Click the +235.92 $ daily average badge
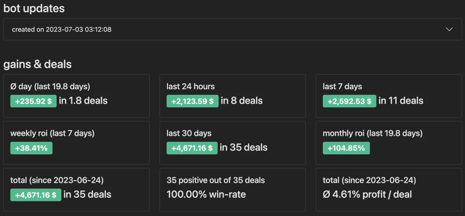This screenshot has height=216, width=465. pyautogui.click(x=33, y=101)
